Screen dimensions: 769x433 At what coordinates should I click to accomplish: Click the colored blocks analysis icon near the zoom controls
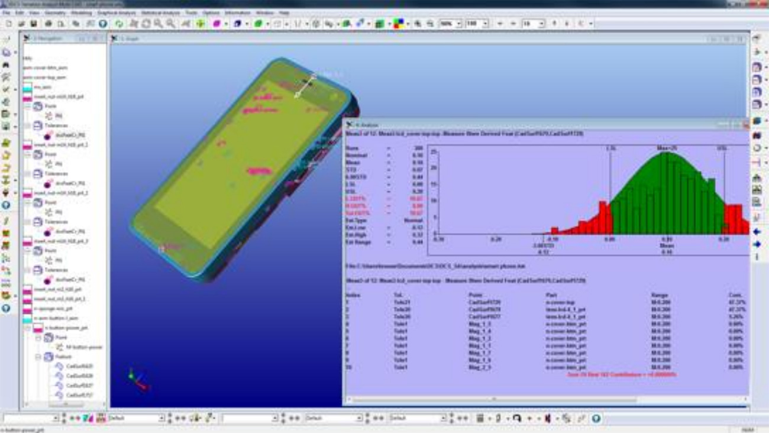tap(398, 24)
